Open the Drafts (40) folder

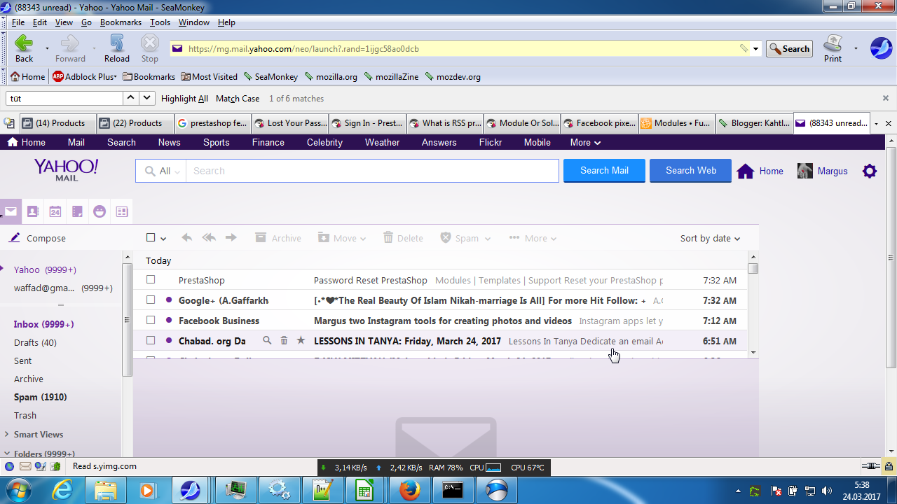35,342
